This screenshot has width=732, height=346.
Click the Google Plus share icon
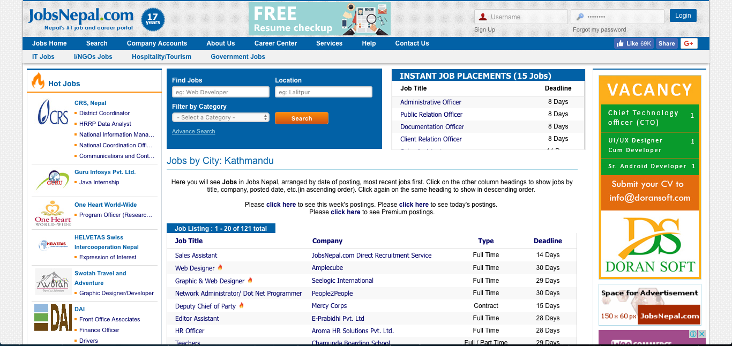pos(689,43)
